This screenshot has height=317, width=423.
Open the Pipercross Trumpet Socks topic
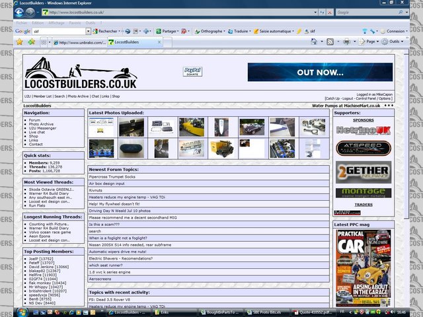[x=112, y=177]
